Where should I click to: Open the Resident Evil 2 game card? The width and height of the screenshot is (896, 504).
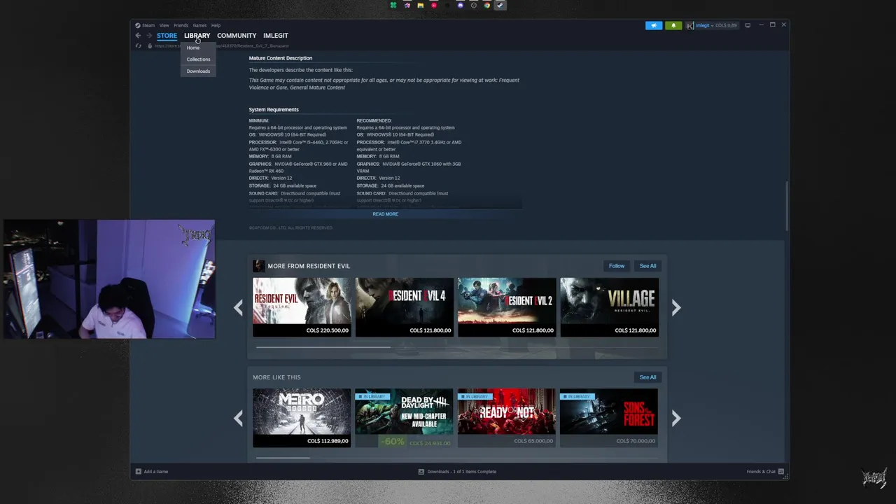pyautogui.click(x=507, y=307)
